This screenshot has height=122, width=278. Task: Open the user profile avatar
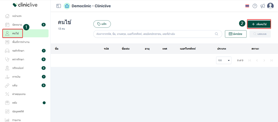pyautogui.click(x=270, y=6)
